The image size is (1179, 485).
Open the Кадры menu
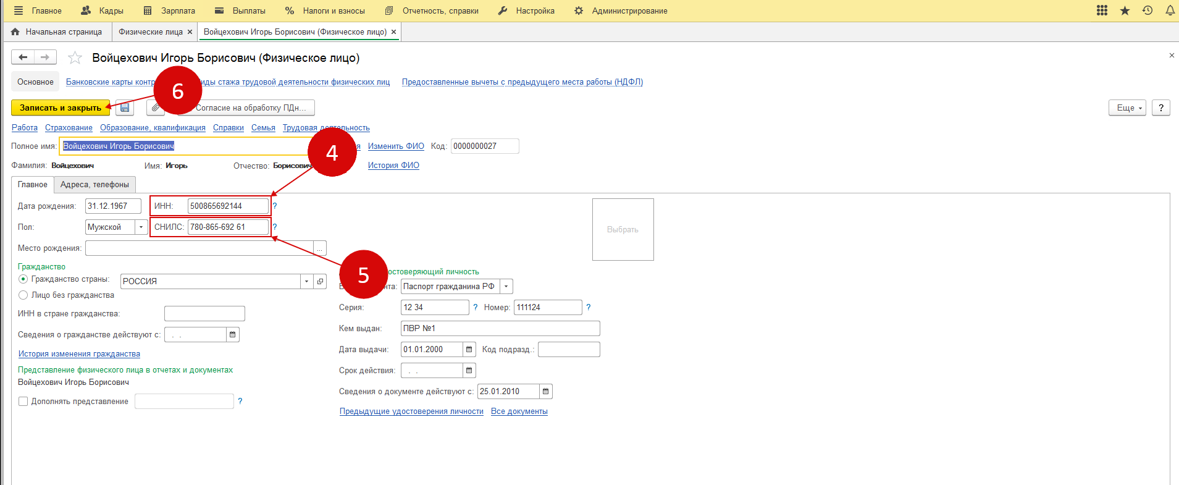(x=103, y=11)
